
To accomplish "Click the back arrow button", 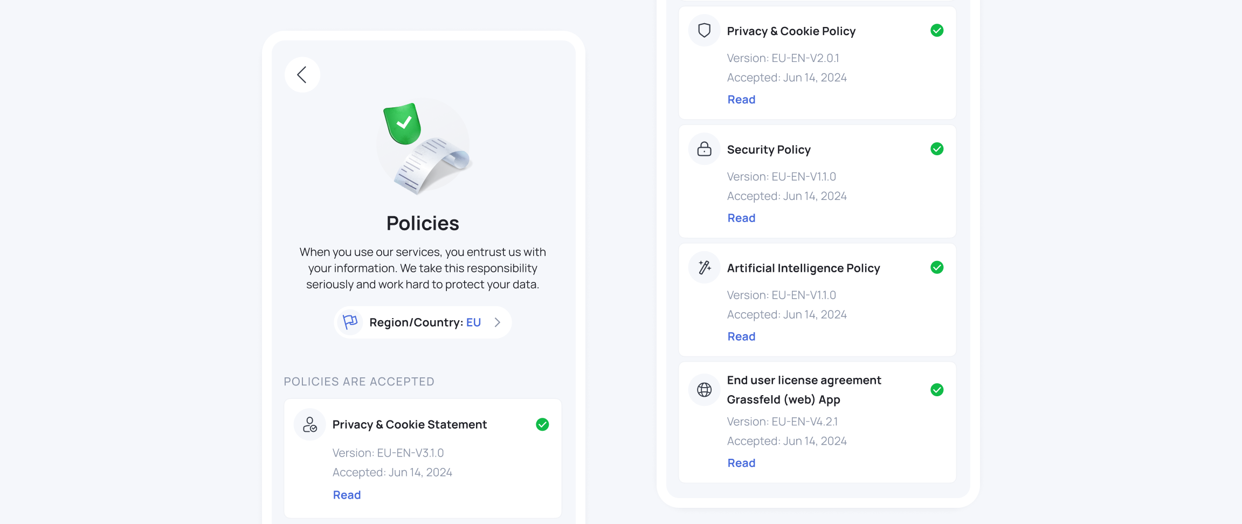I will 302,75.
